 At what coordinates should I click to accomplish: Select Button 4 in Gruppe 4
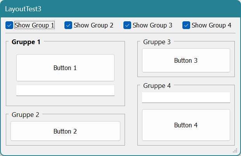[186, 125]
